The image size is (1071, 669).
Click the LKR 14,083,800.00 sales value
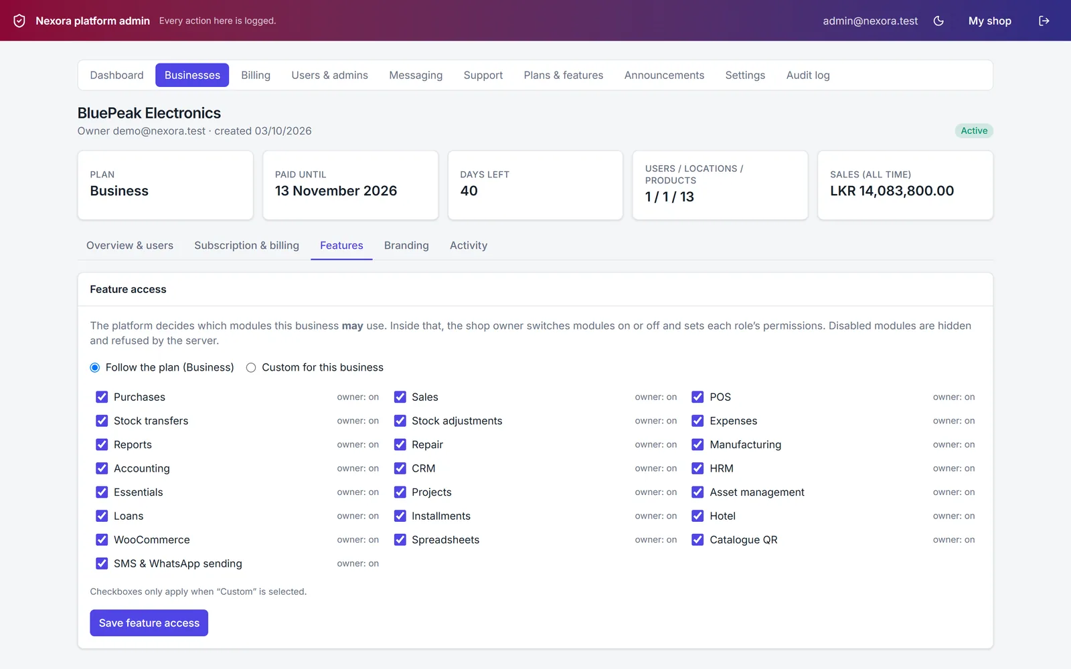[892, 191]
